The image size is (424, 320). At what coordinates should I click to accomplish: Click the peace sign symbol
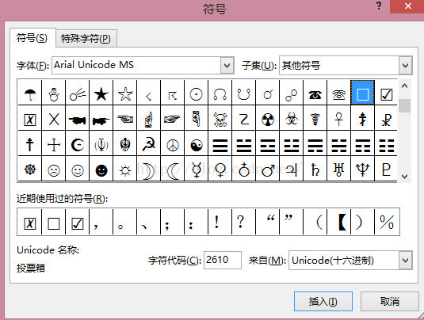(173, 145)
